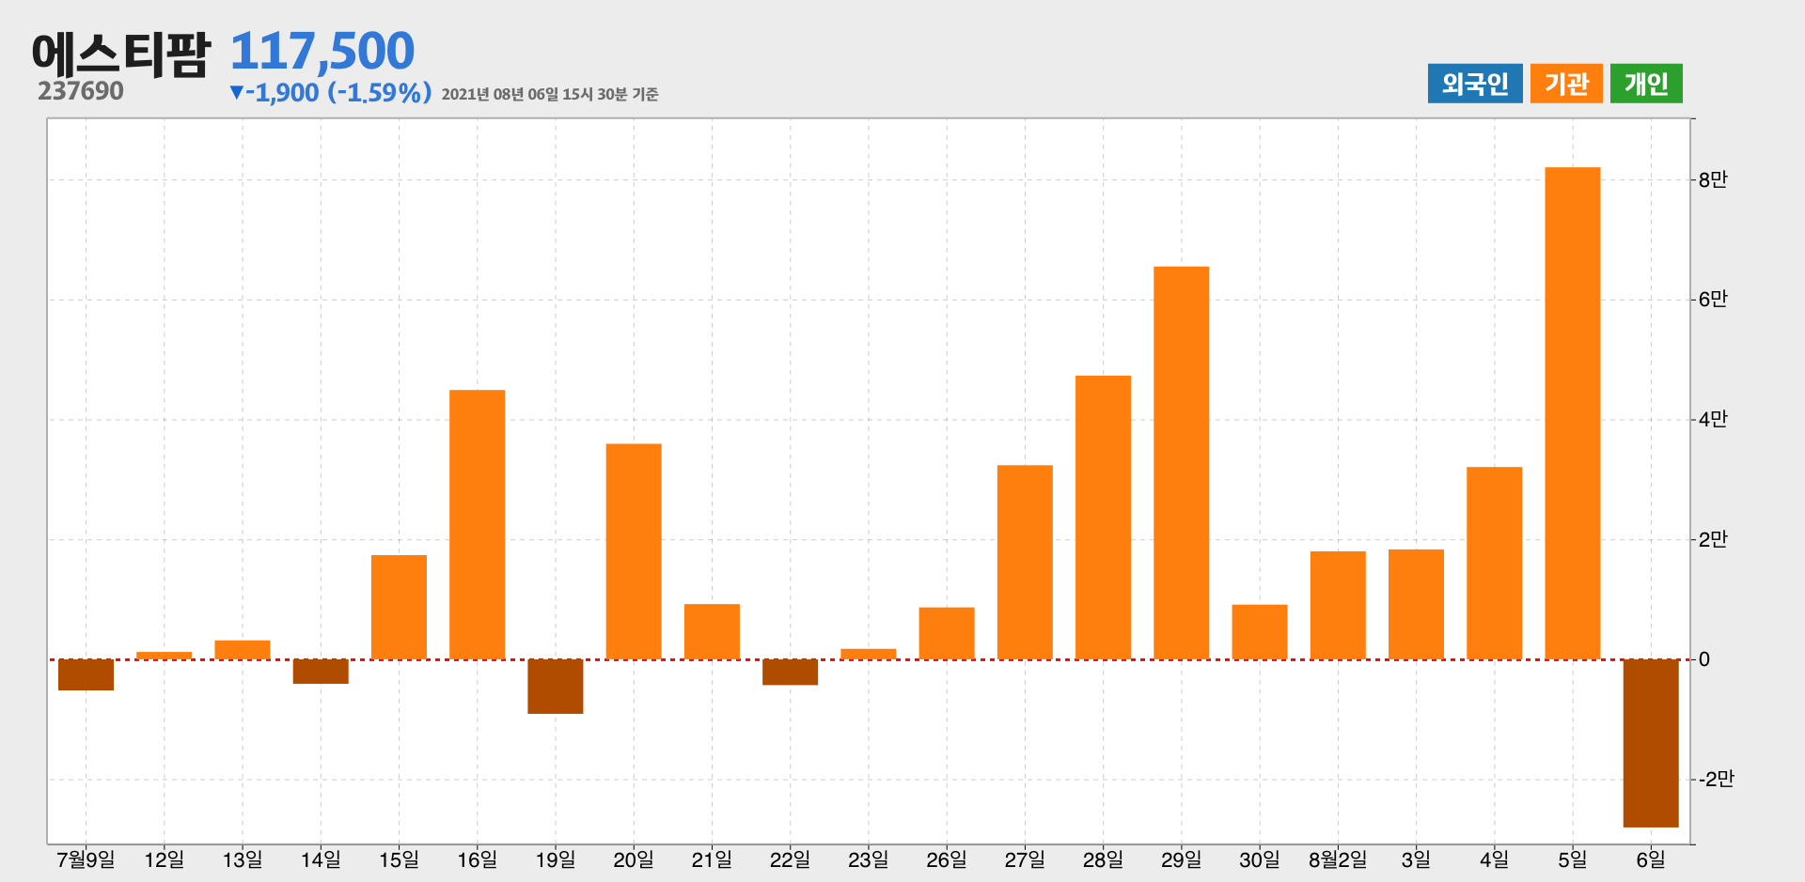
Task: Click the 23일 x-axis date label
Action: 869,859
